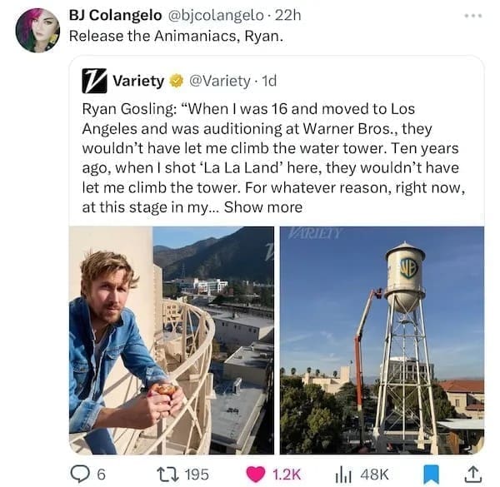Screen dimensions: 500x487
Task: Open the Warner Bros. water tower photo
Action: coord(381,340)
